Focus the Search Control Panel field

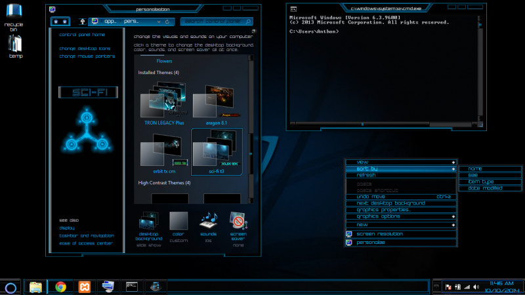click(217, 22)
